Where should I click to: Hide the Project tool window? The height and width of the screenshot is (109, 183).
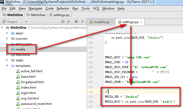pos(83,21)
